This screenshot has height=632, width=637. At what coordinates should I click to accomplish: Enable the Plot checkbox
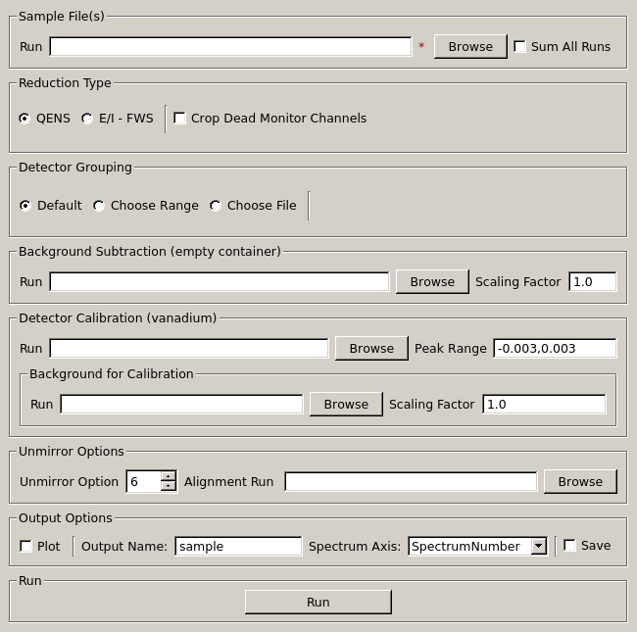(x=26, y=547)
